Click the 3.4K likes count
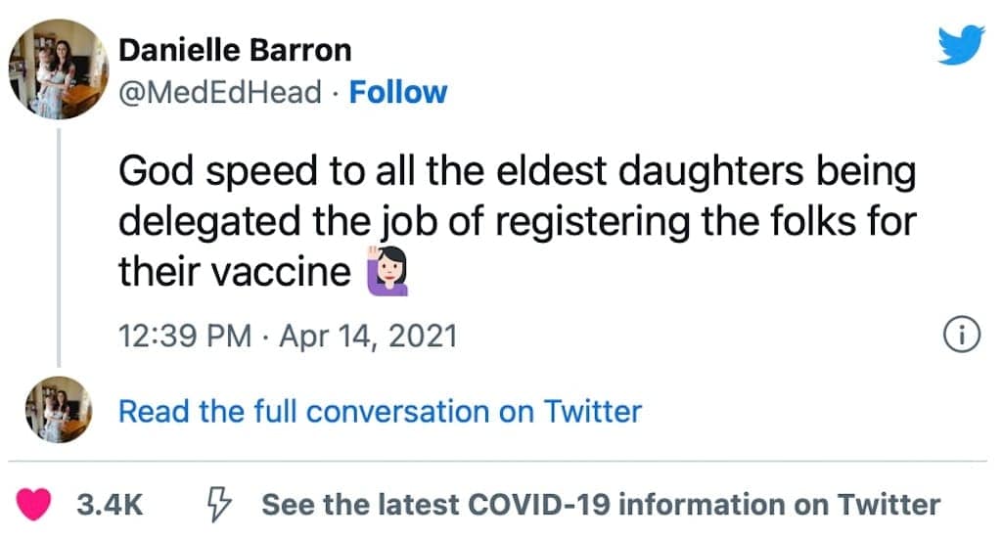The image size is (1002, 540). (110, 504)
